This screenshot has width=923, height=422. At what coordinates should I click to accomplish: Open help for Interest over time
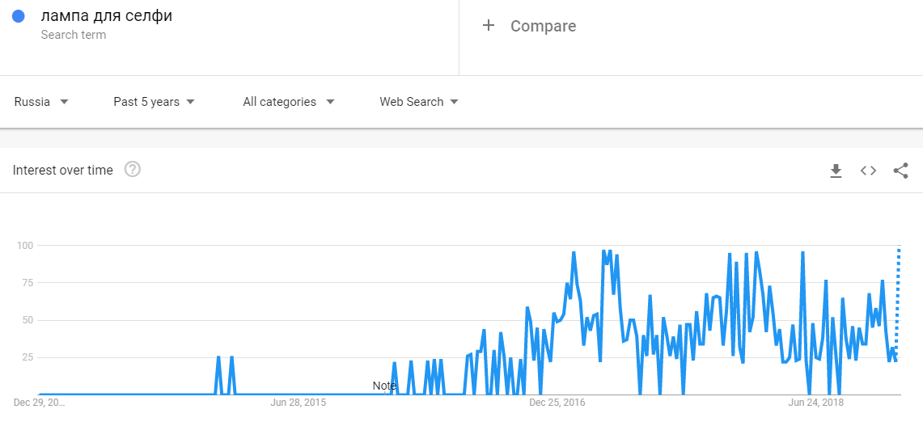coord(133,170)
